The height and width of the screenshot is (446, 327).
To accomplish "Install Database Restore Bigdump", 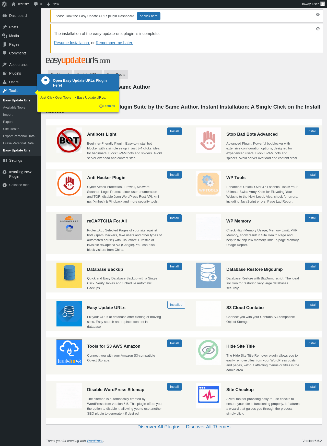I will [x=312, y=266].
